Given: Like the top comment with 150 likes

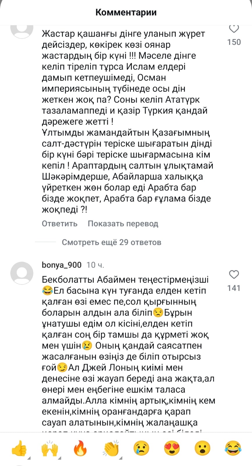Looking at the screenshot, I should point(234,29).
